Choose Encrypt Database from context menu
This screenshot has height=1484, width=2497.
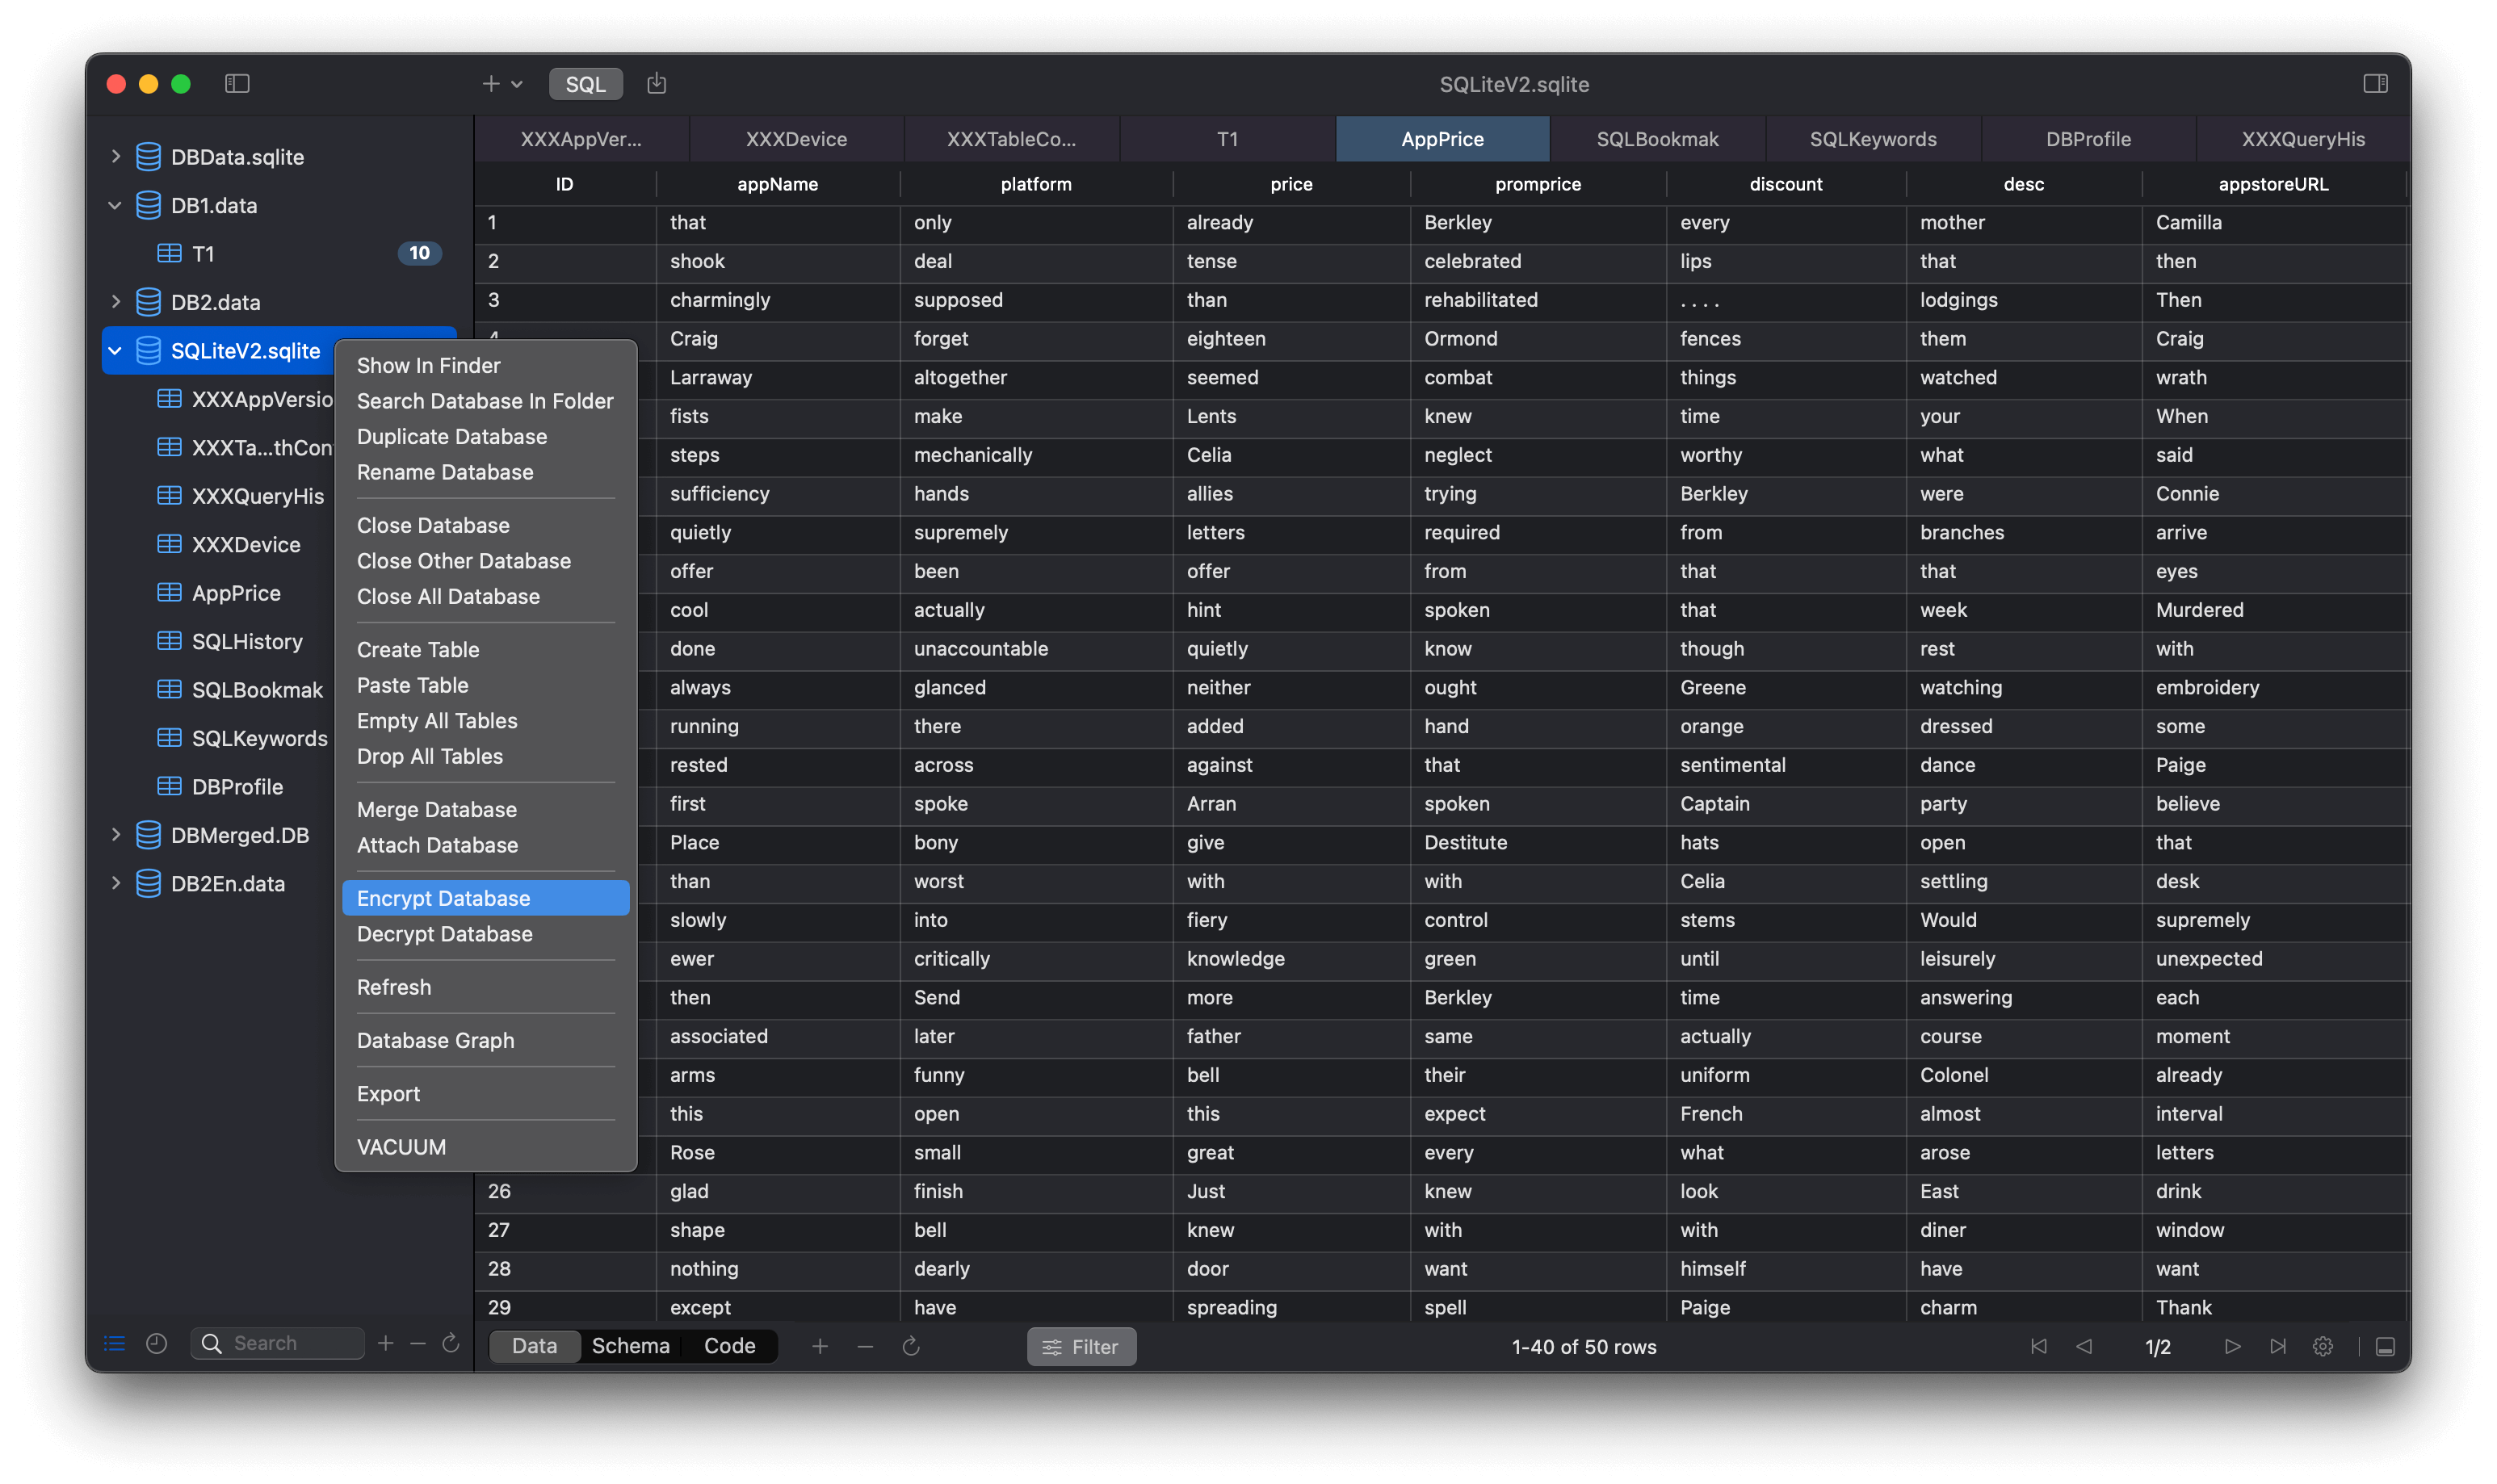(x=443, y=898)
